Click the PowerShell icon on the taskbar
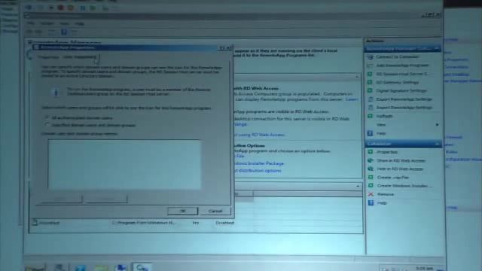 click(x=81, y=268)
